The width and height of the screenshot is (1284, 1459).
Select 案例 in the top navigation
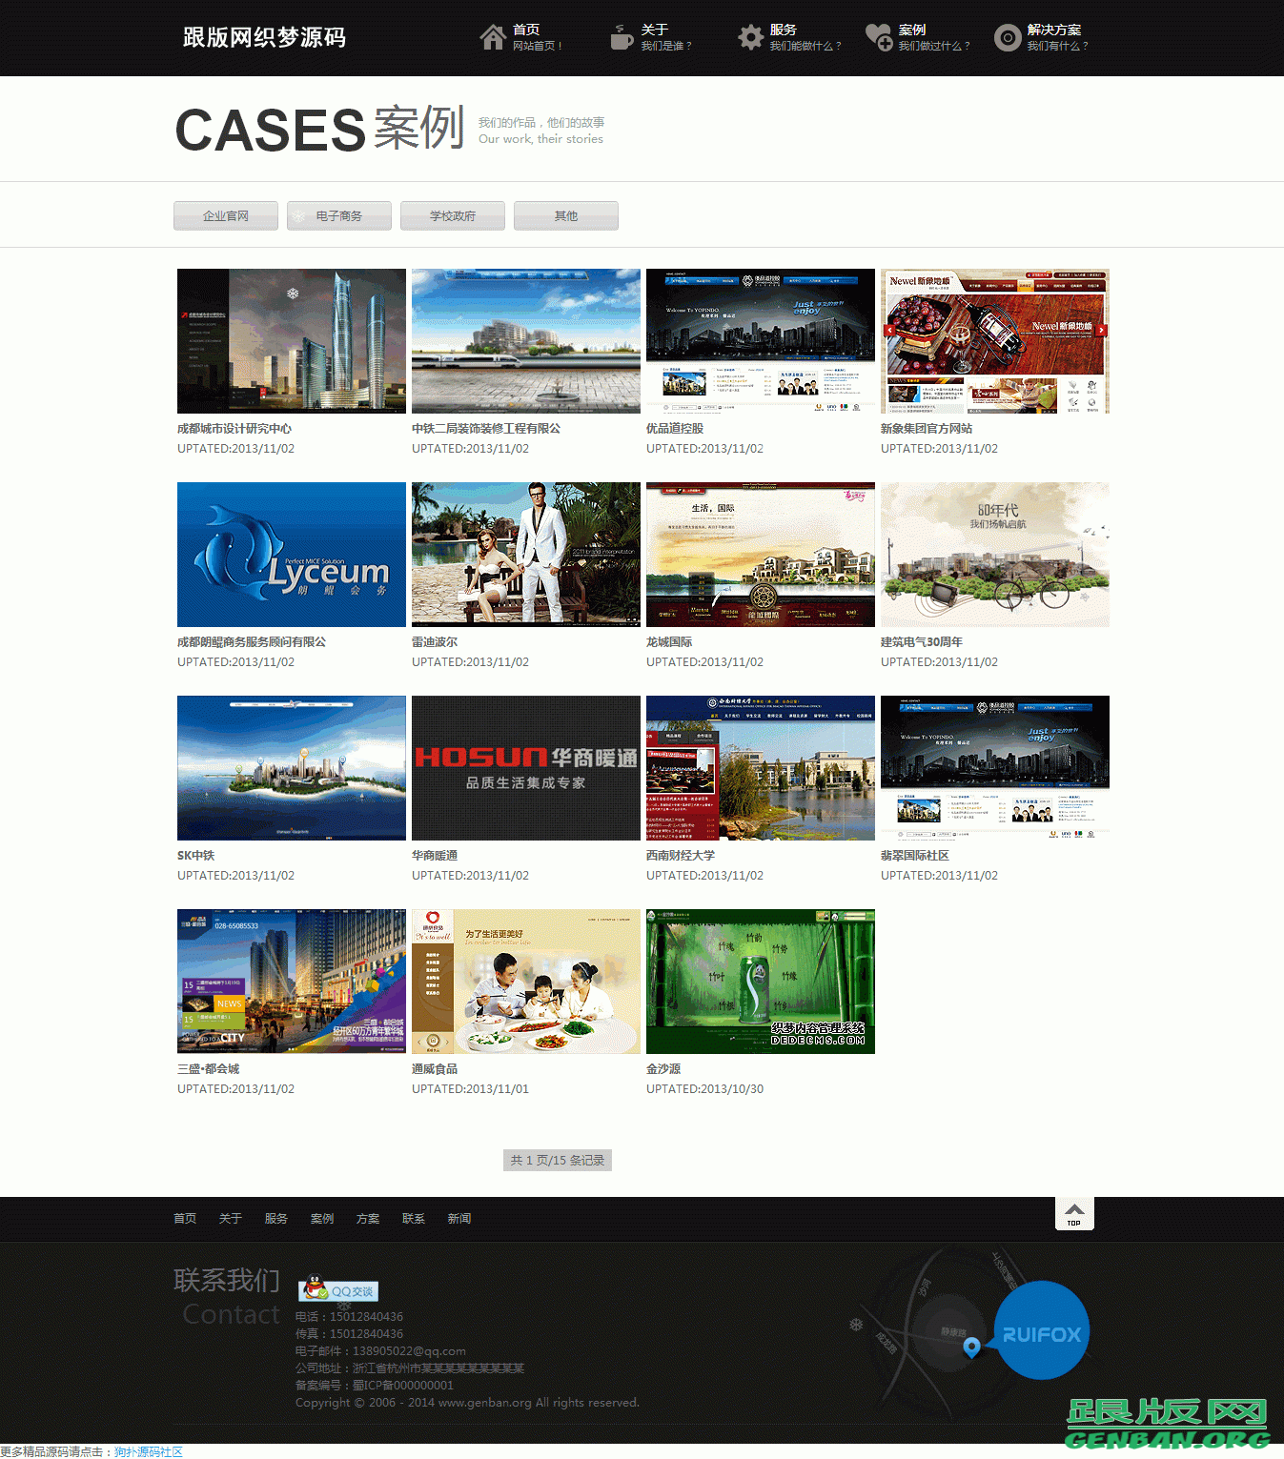pyautogui.click(x=913, y=30)
